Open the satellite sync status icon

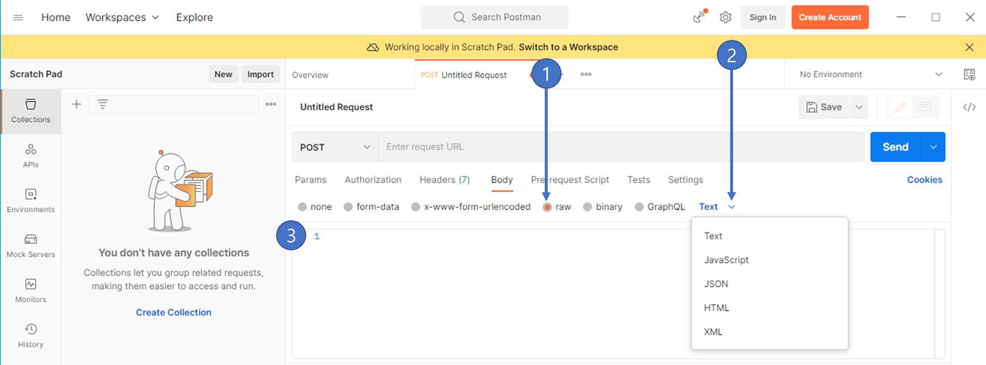(x=700, y=17)
